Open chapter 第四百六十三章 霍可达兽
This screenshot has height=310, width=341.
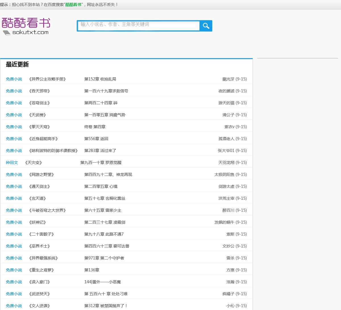[x=107, y=246]
